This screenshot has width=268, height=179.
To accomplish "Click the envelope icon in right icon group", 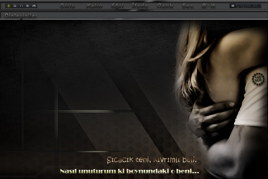I will [x=233, y=6].
